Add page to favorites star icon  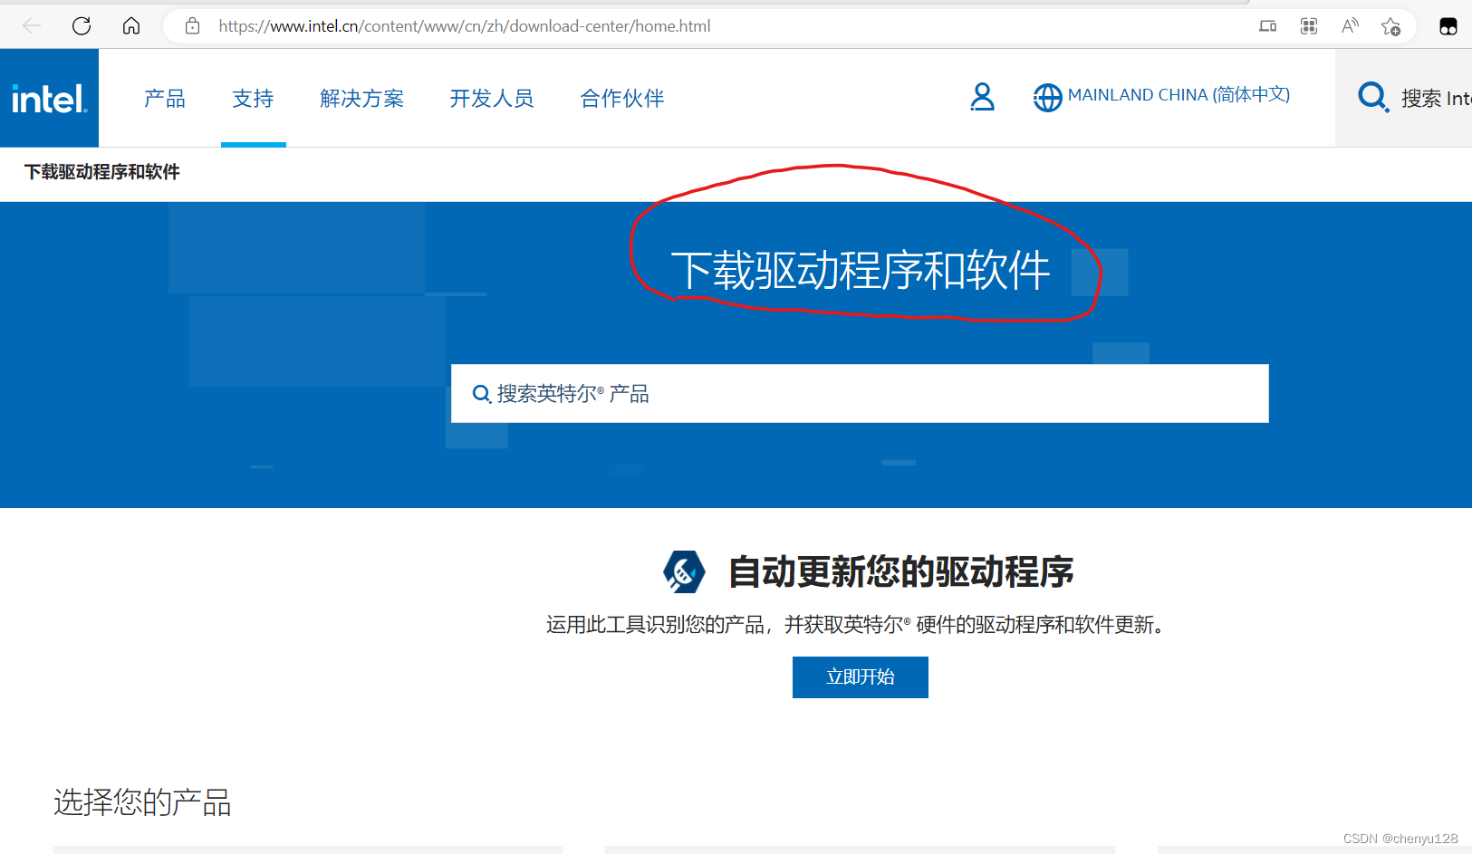tap(1391, 26)
